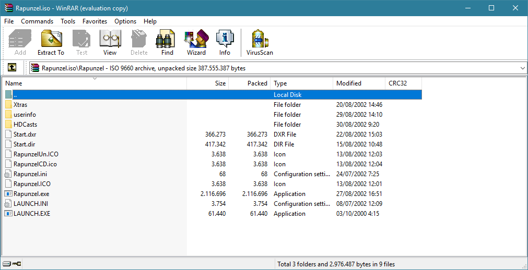Click the Rapunzel.ini gear icon

(8, 174)
